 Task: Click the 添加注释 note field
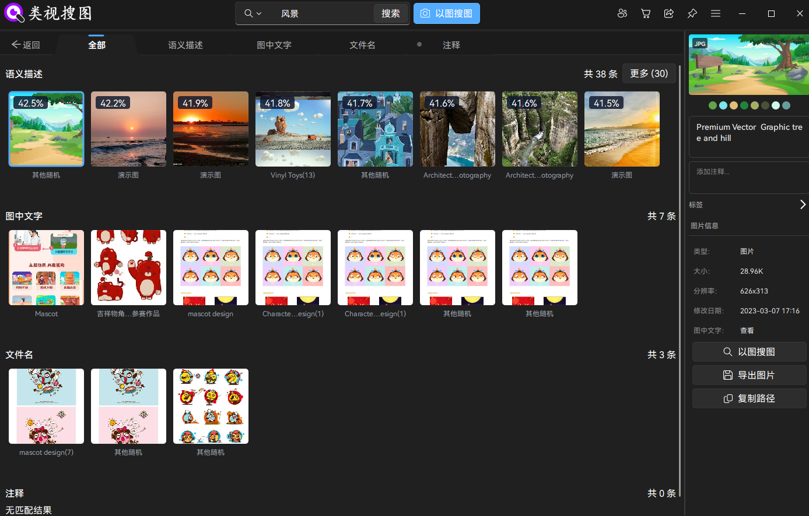pos(749,178)
